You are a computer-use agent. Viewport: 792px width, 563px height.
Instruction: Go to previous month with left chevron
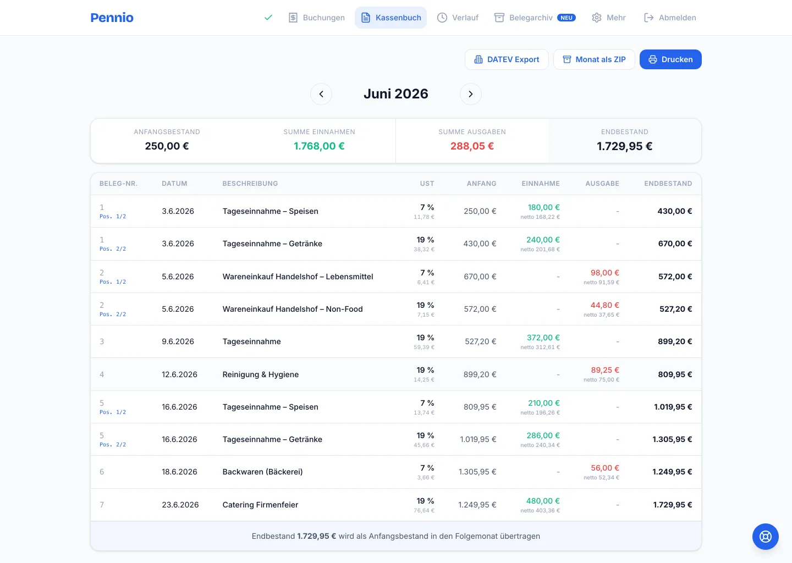tap(321, 94)
